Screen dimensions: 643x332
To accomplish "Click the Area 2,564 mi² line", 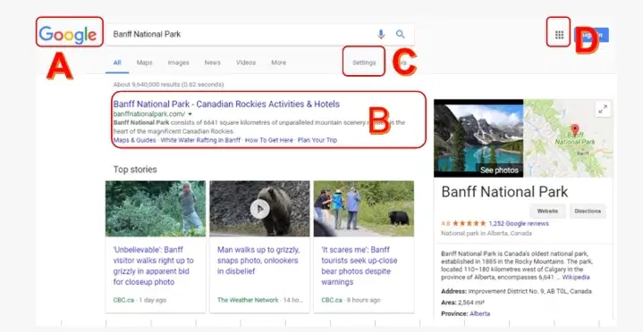I will [462, 303].
